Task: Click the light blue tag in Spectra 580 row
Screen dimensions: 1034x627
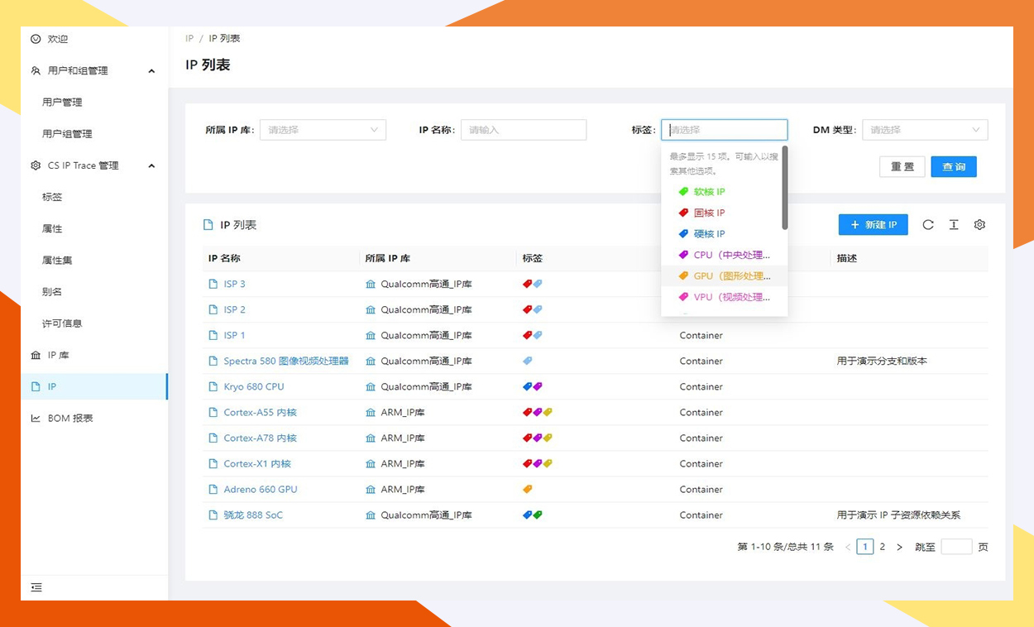Action: [x=528, y=361]
